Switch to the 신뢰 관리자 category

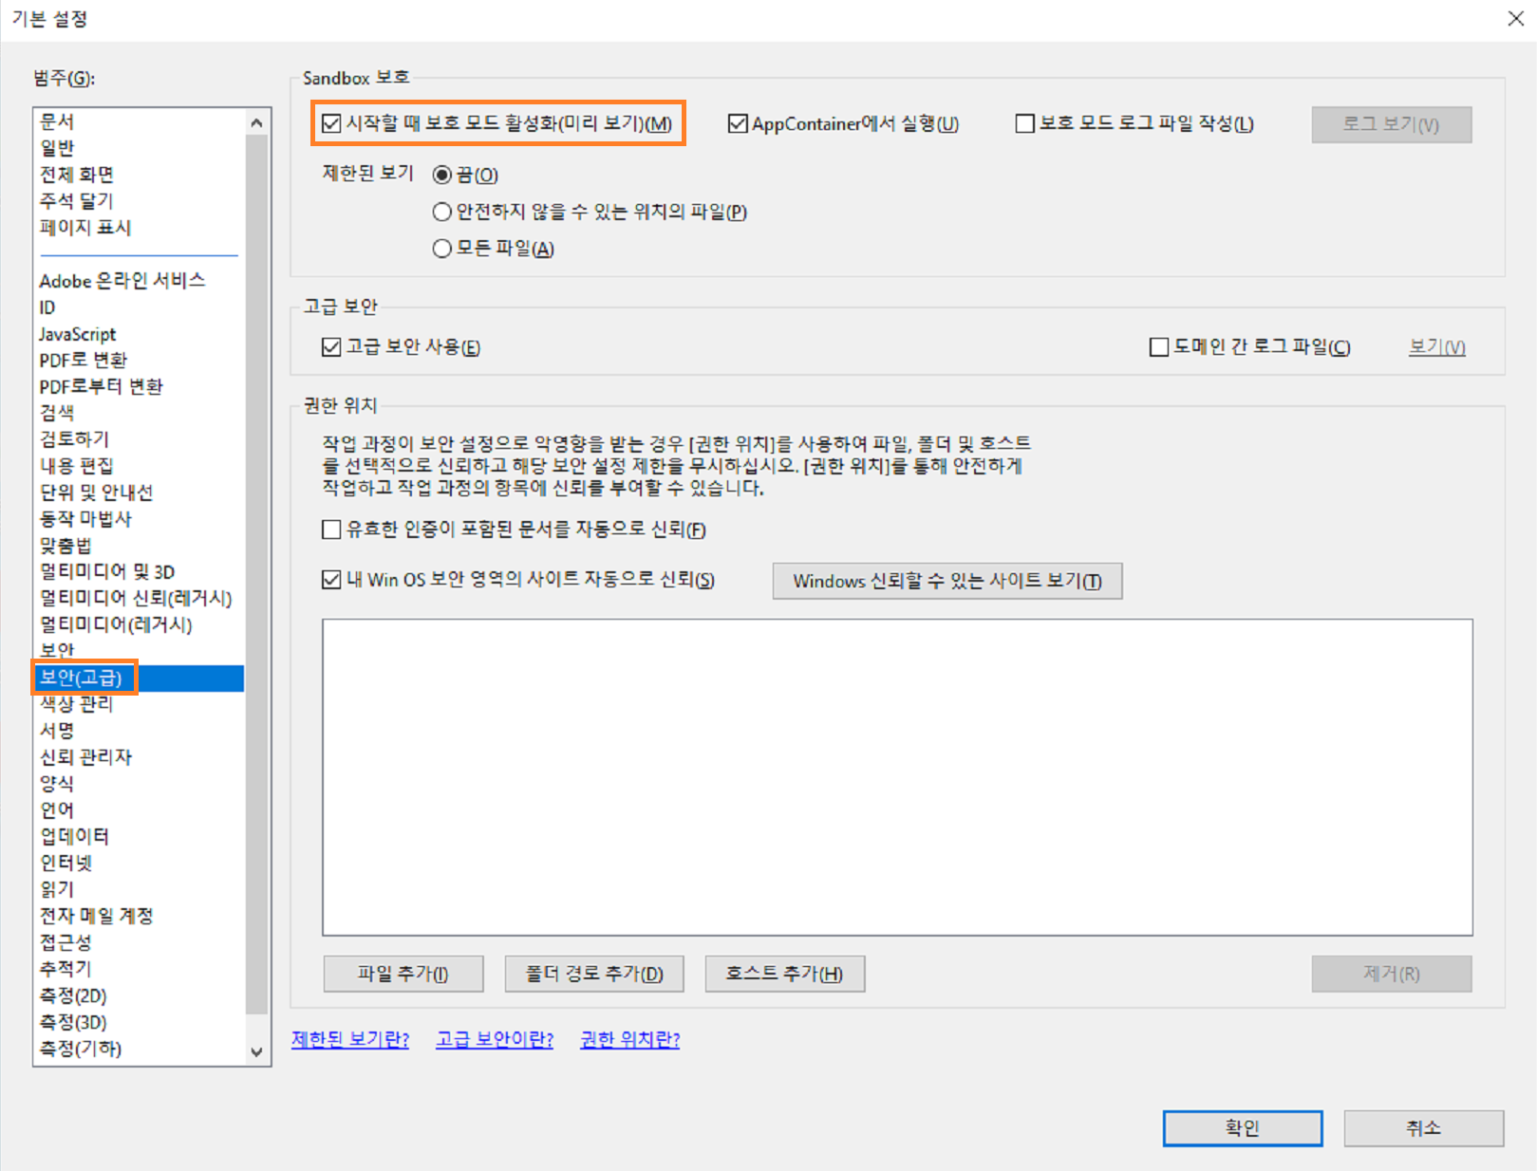click(84, 756)
